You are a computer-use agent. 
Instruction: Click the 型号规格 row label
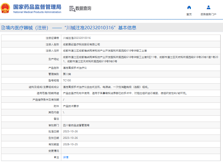point(54,81)
